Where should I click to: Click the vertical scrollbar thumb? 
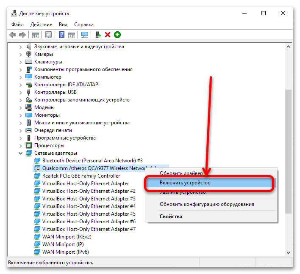tap(288, 151)
